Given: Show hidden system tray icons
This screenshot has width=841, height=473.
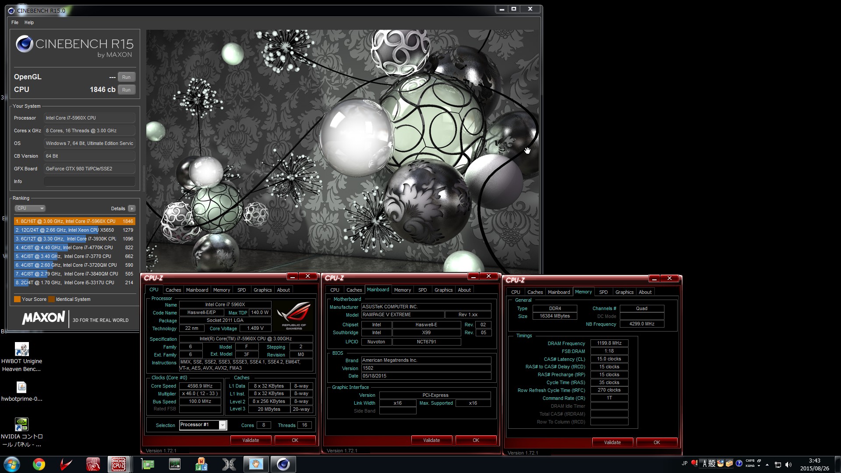Looking at the screenshot, I should pyautogui.click(x=767, y=465).
